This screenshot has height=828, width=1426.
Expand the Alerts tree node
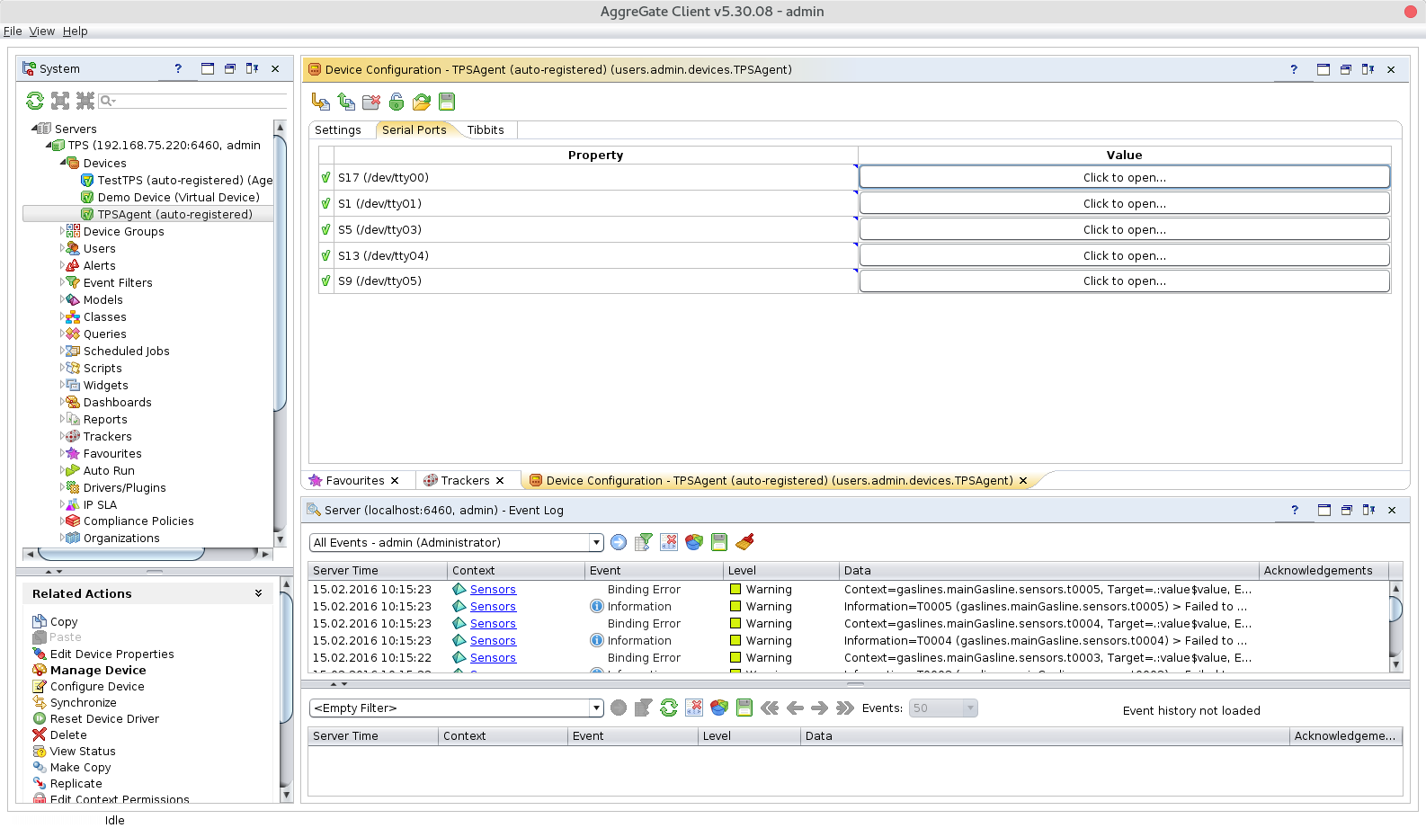click(x=62, y=265)
